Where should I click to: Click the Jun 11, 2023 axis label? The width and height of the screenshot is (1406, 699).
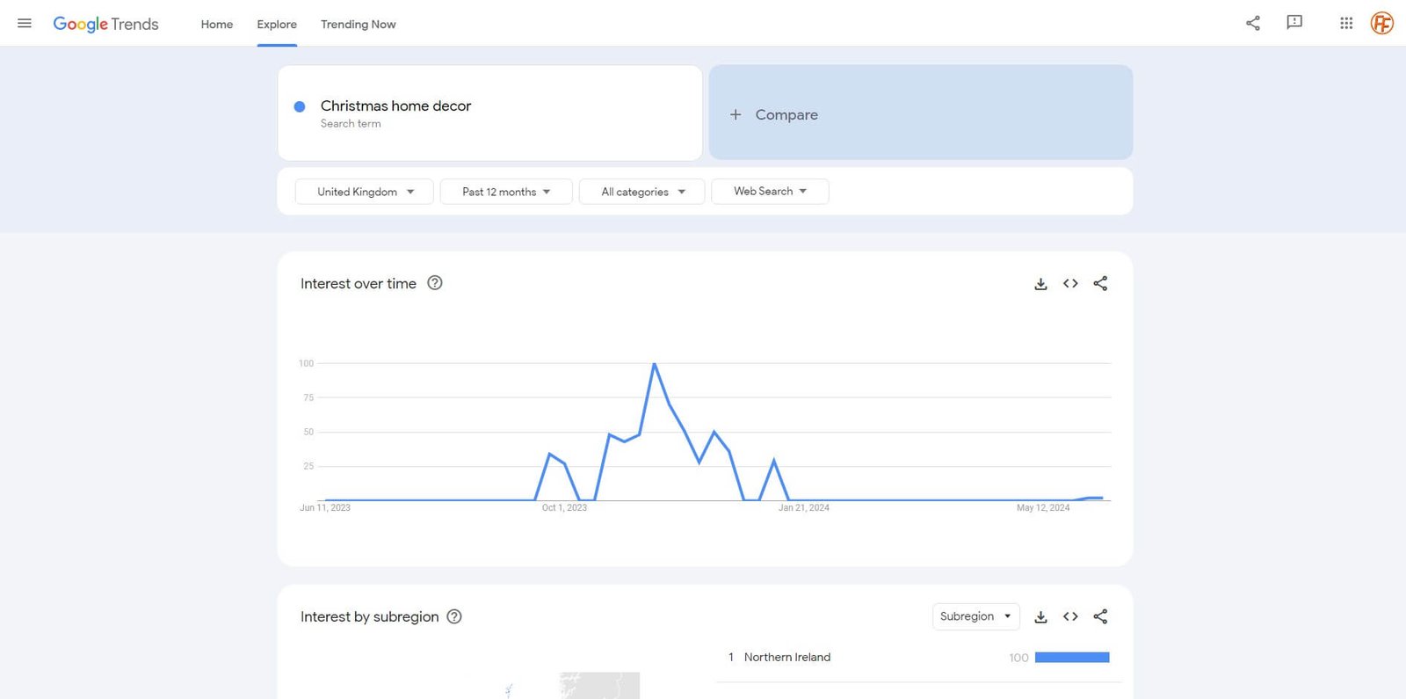point(325,507)
